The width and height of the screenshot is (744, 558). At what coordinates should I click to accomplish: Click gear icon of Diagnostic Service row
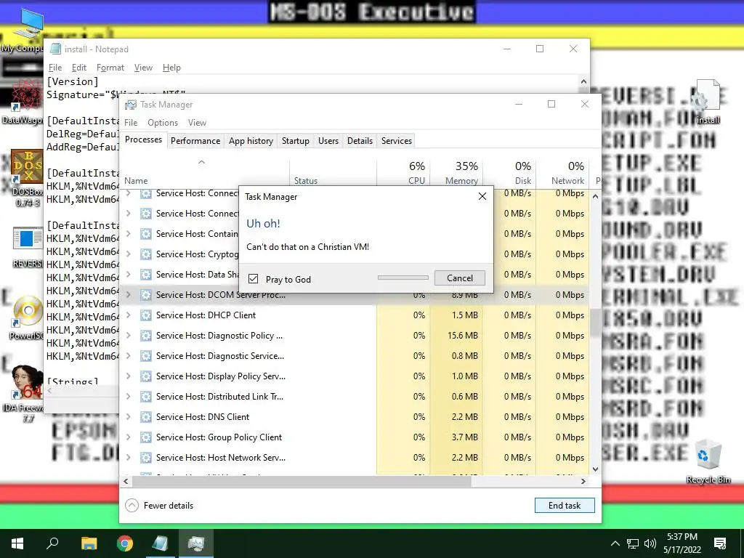145,356
